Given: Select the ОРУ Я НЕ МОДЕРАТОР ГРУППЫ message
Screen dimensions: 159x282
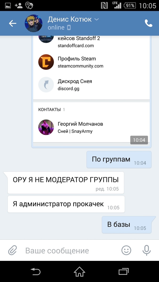Looking at the screenshot, I should (x=66, y=183).
